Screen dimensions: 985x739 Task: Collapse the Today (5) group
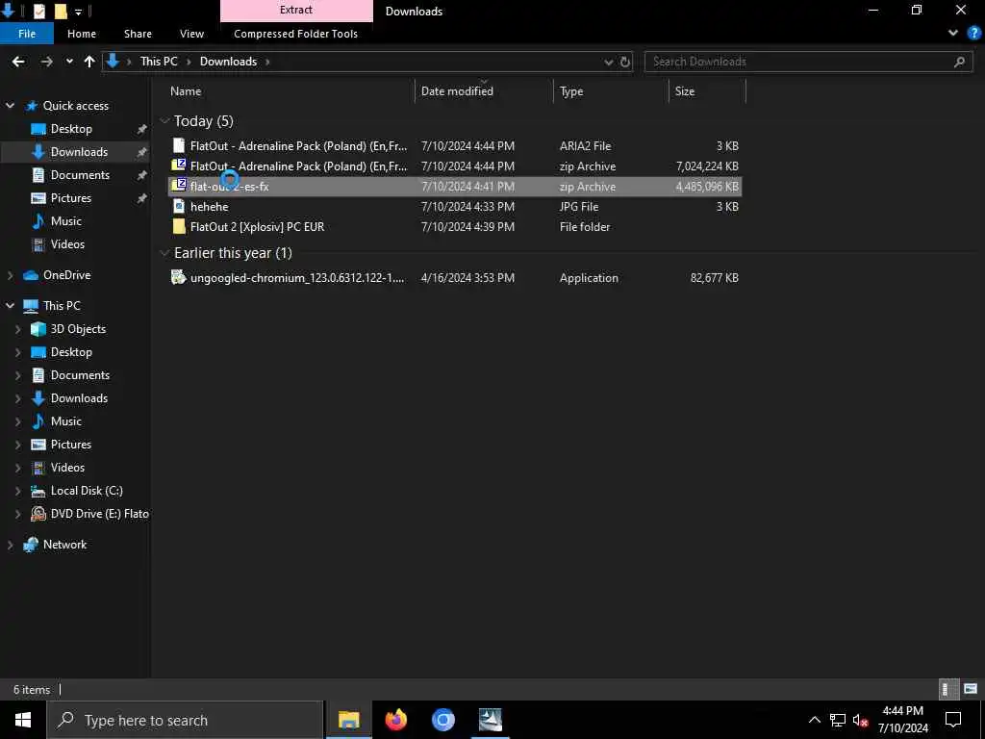coord(164,121)
